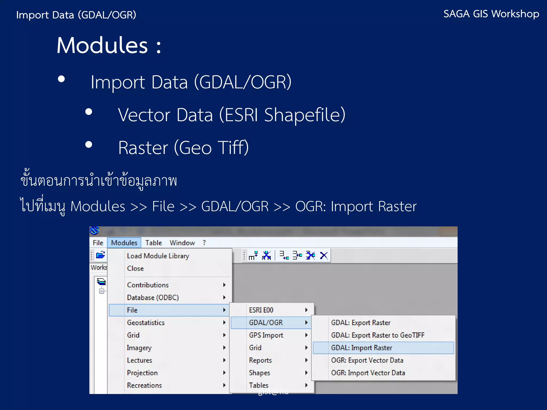The image size is (547, 410).
Task: Click the toolbar icon with bracket and arrows
Action: (284, 255)
